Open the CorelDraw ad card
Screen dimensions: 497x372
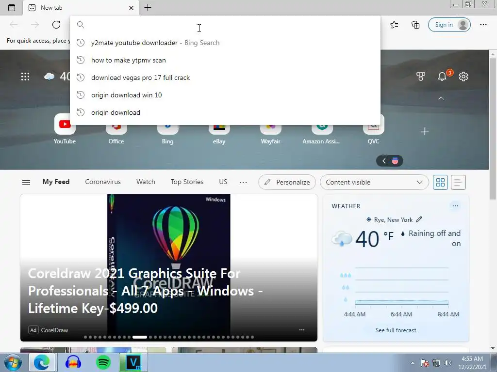tap(168, 267)
